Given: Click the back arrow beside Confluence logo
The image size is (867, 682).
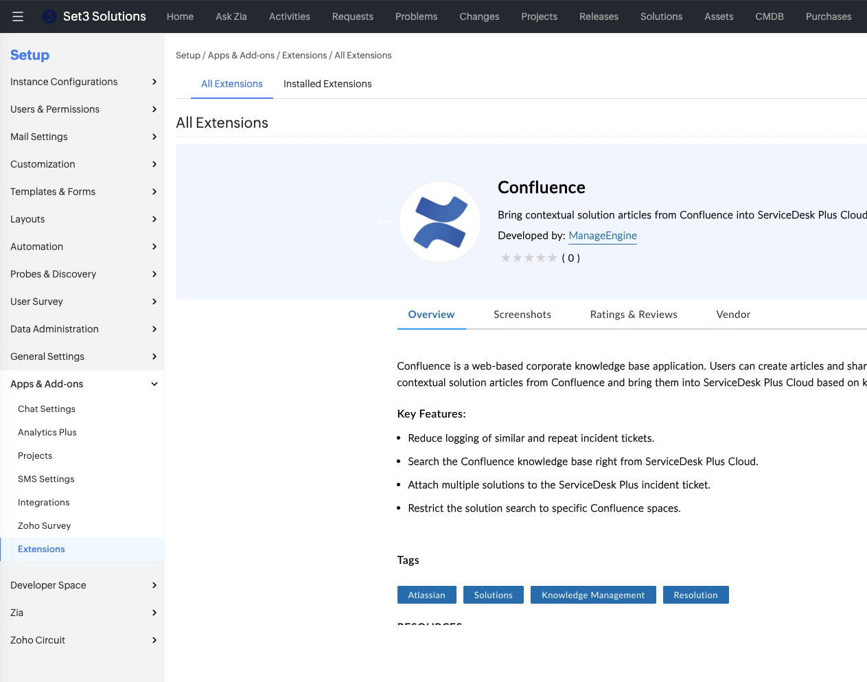Looking at the screenshot, I should point(386,221).
